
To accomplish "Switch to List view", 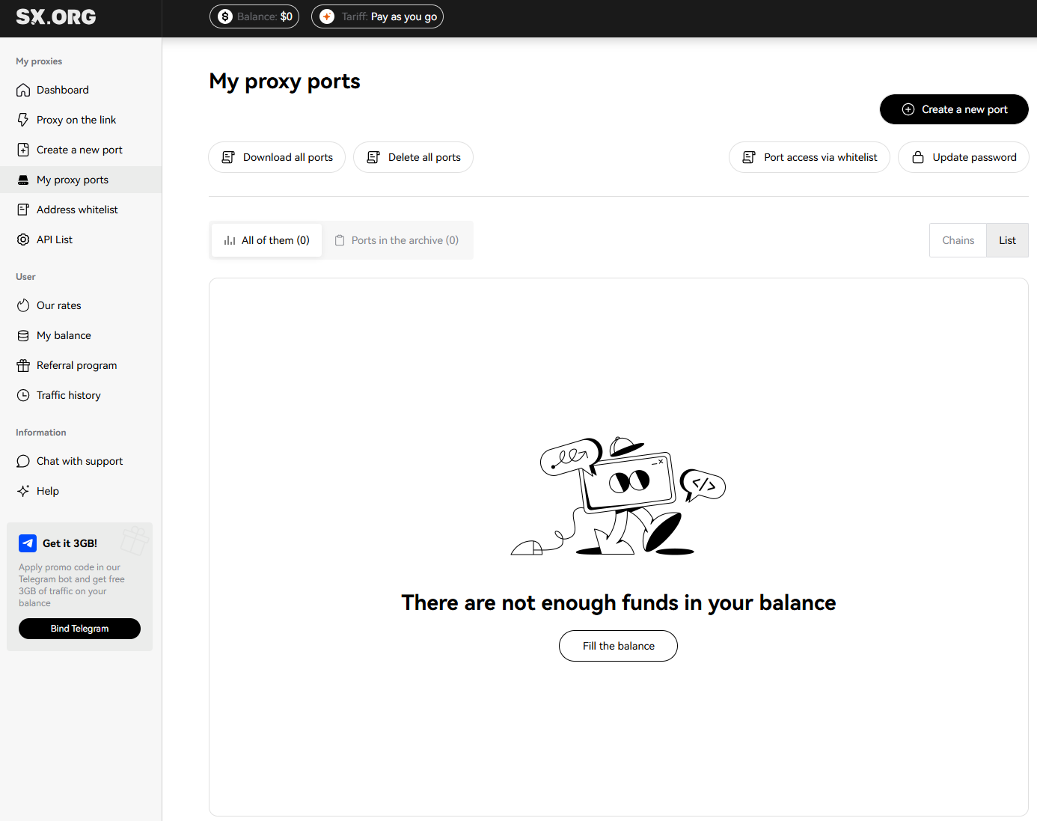I will 1007,240.
